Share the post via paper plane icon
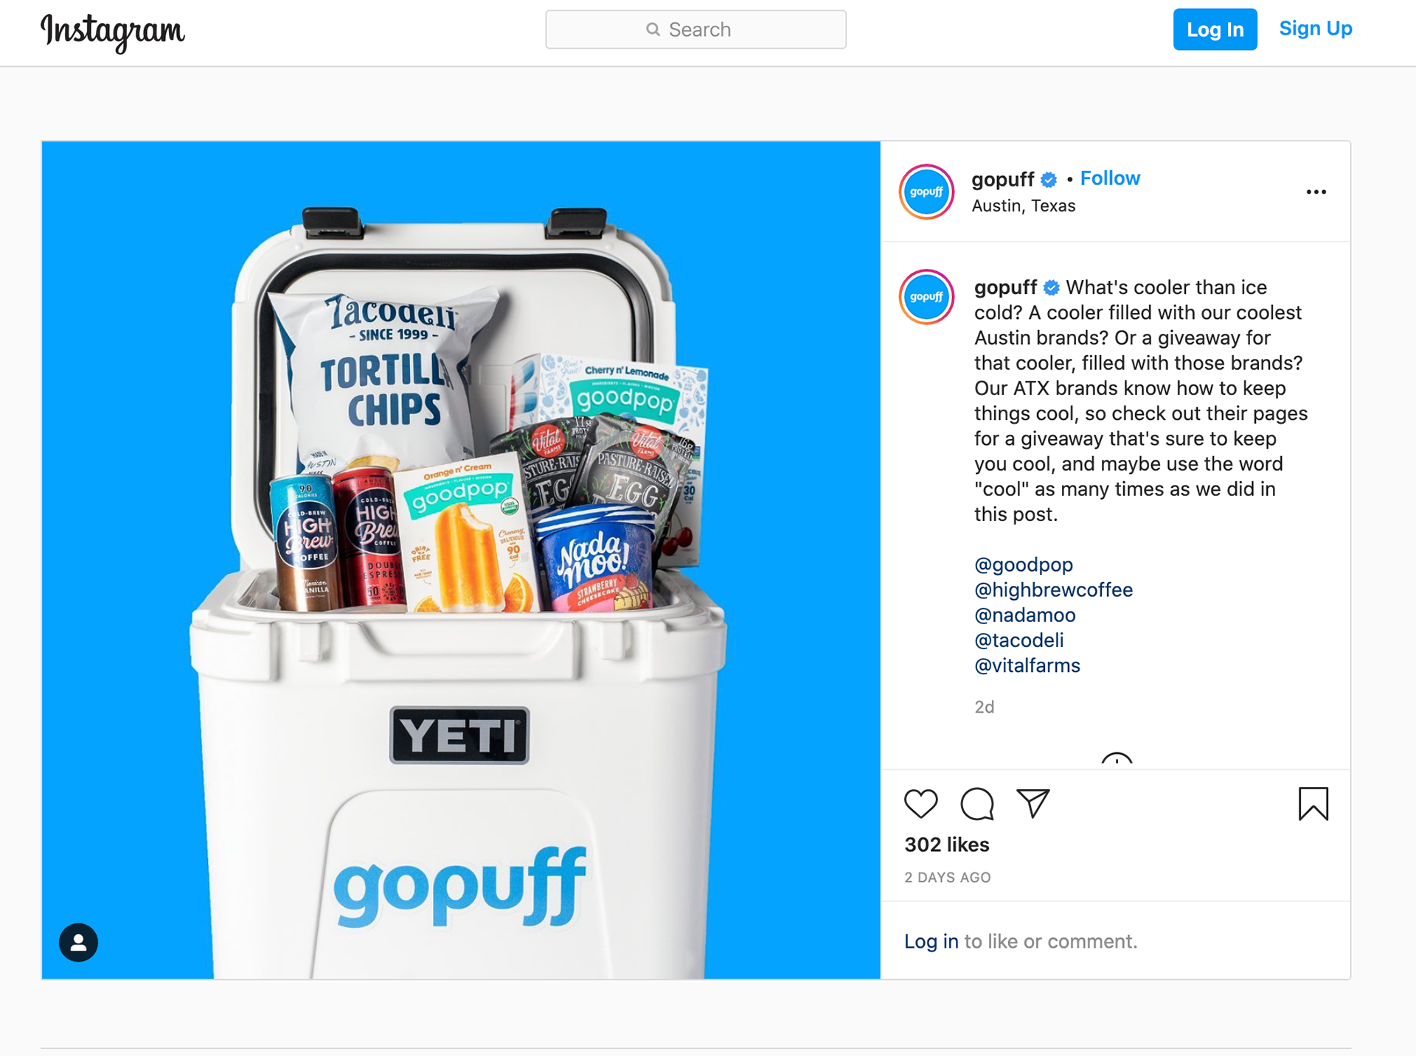Image resolution: width=1416 pixels, height=1056 pixels. click(x=1032, y=803)
